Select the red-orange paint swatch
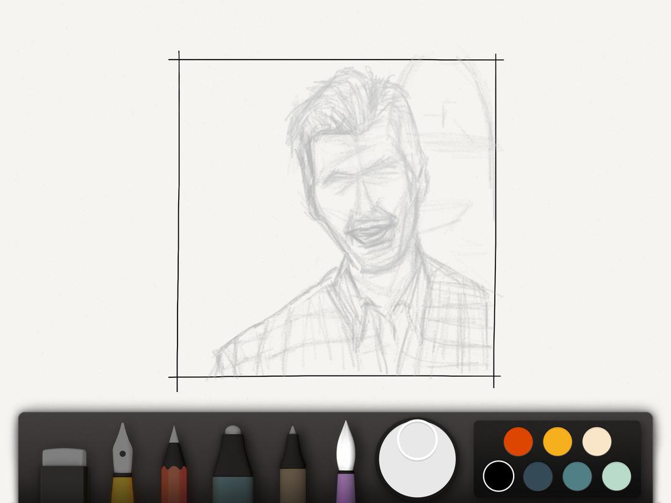671x503 pixels. coord(517,441)
